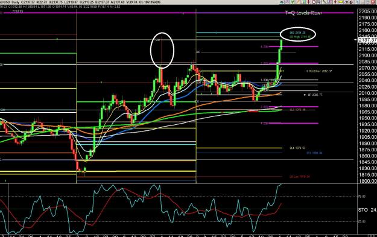The image size is (377, 237).
Task: Select the diagonal trend line tool in the toolbar
Action: [x=325, y=2]
